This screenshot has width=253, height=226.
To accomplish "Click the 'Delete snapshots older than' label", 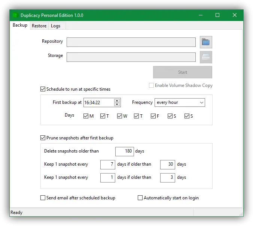I will click(71, 151).
